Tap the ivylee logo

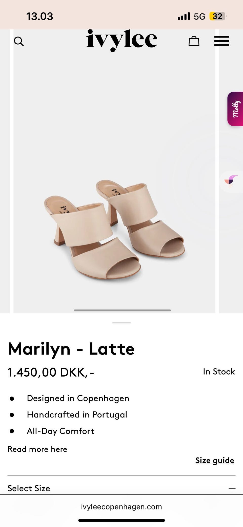click(x=121, y=40)
